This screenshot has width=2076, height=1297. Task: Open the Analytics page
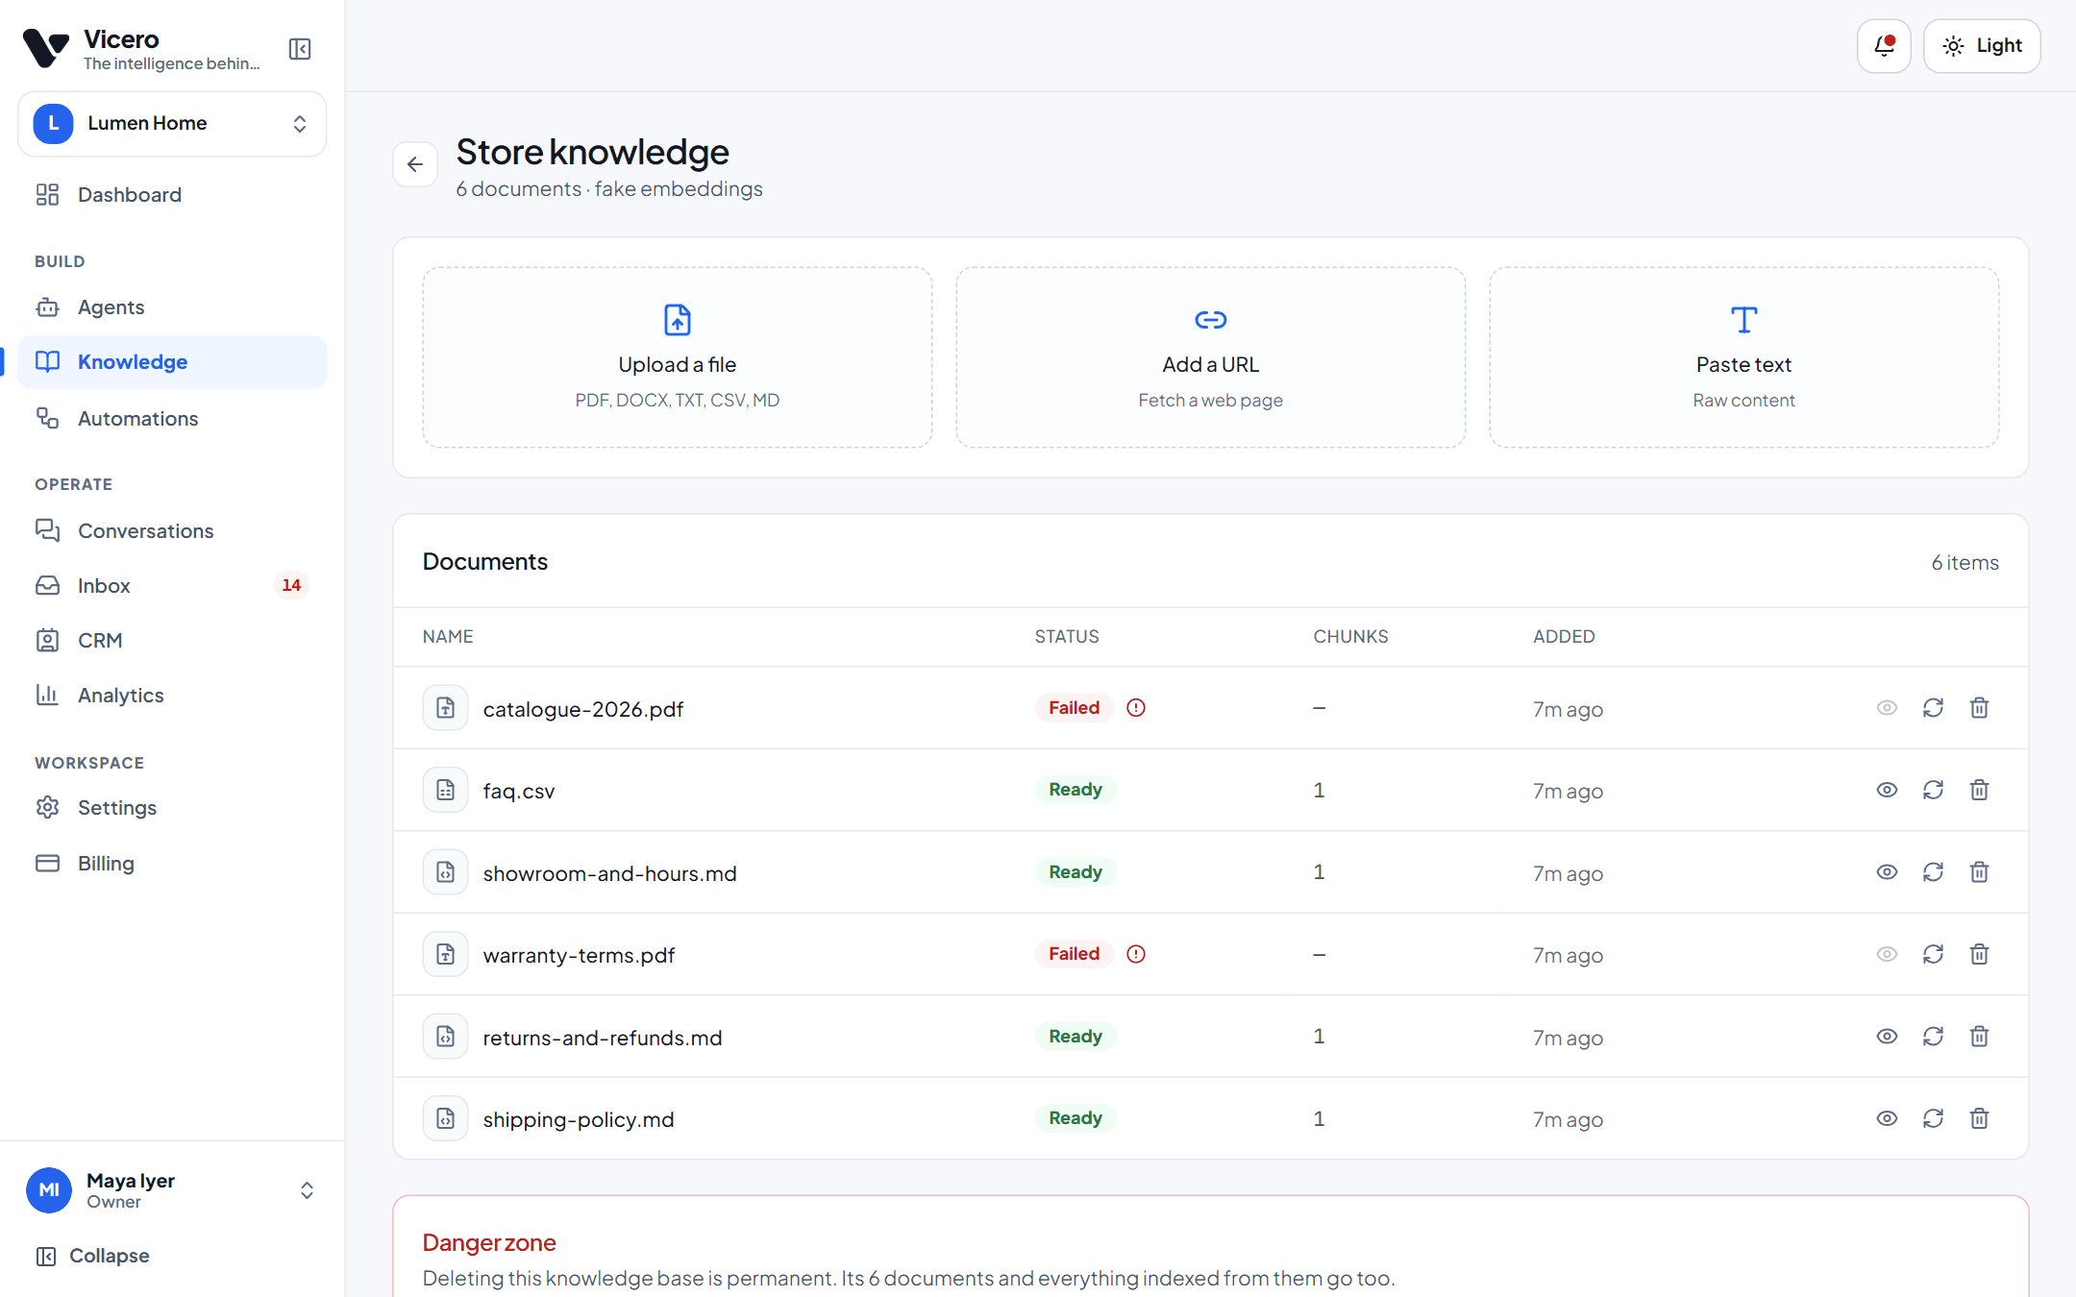click(172, 696)
